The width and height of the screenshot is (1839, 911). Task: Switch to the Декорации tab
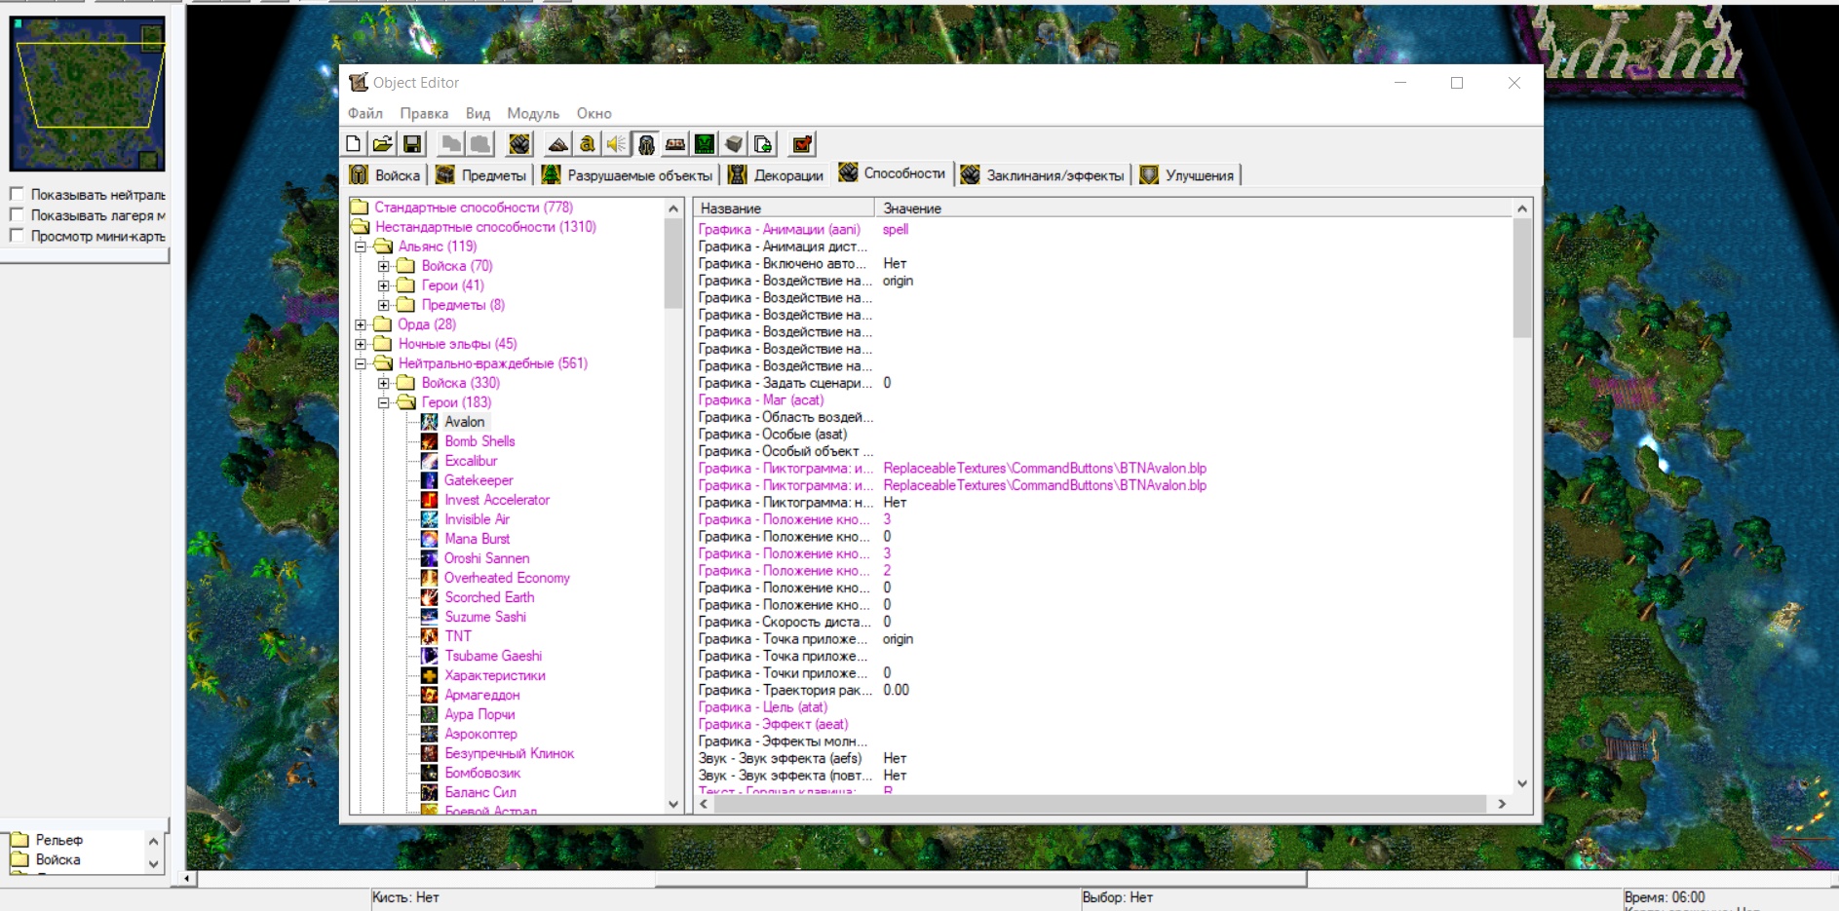777,175
